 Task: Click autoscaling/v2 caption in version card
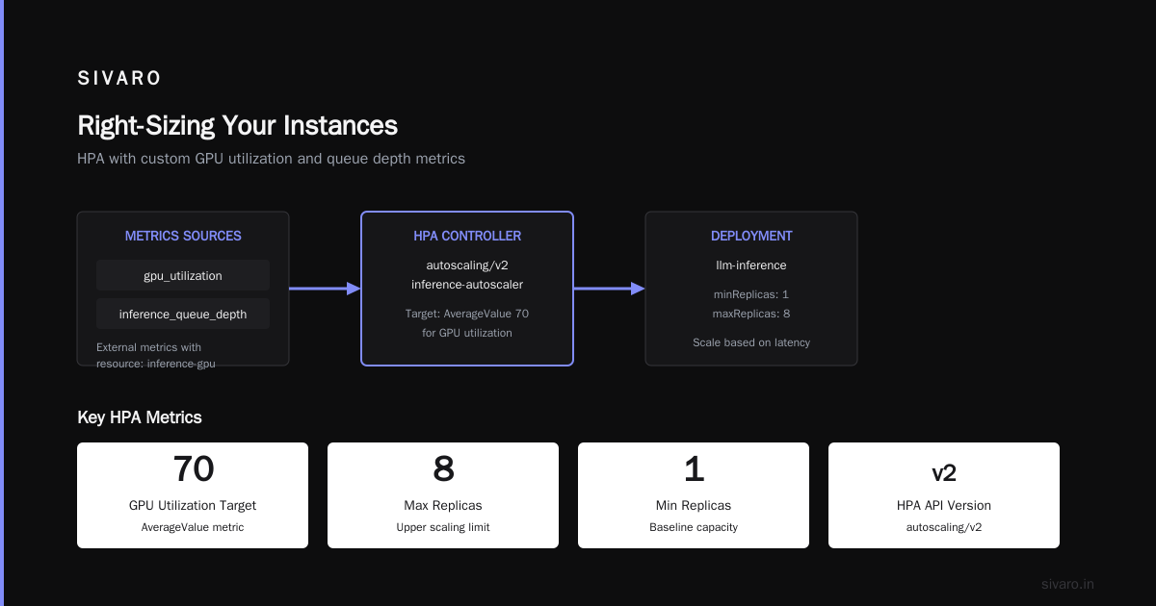tap(944, 527)
